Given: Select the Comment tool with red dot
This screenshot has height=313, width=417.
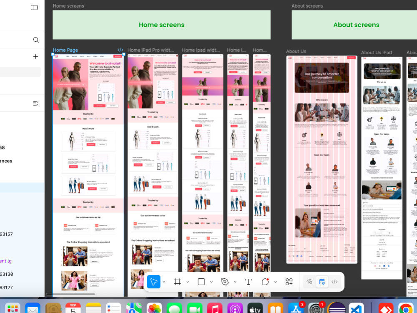Looking at the screenshot, I should pos(265,282).
